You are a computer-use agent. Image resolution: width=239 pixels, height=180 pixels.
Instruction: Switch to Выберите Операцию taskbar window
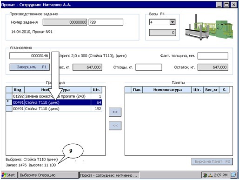coord(48,175)
